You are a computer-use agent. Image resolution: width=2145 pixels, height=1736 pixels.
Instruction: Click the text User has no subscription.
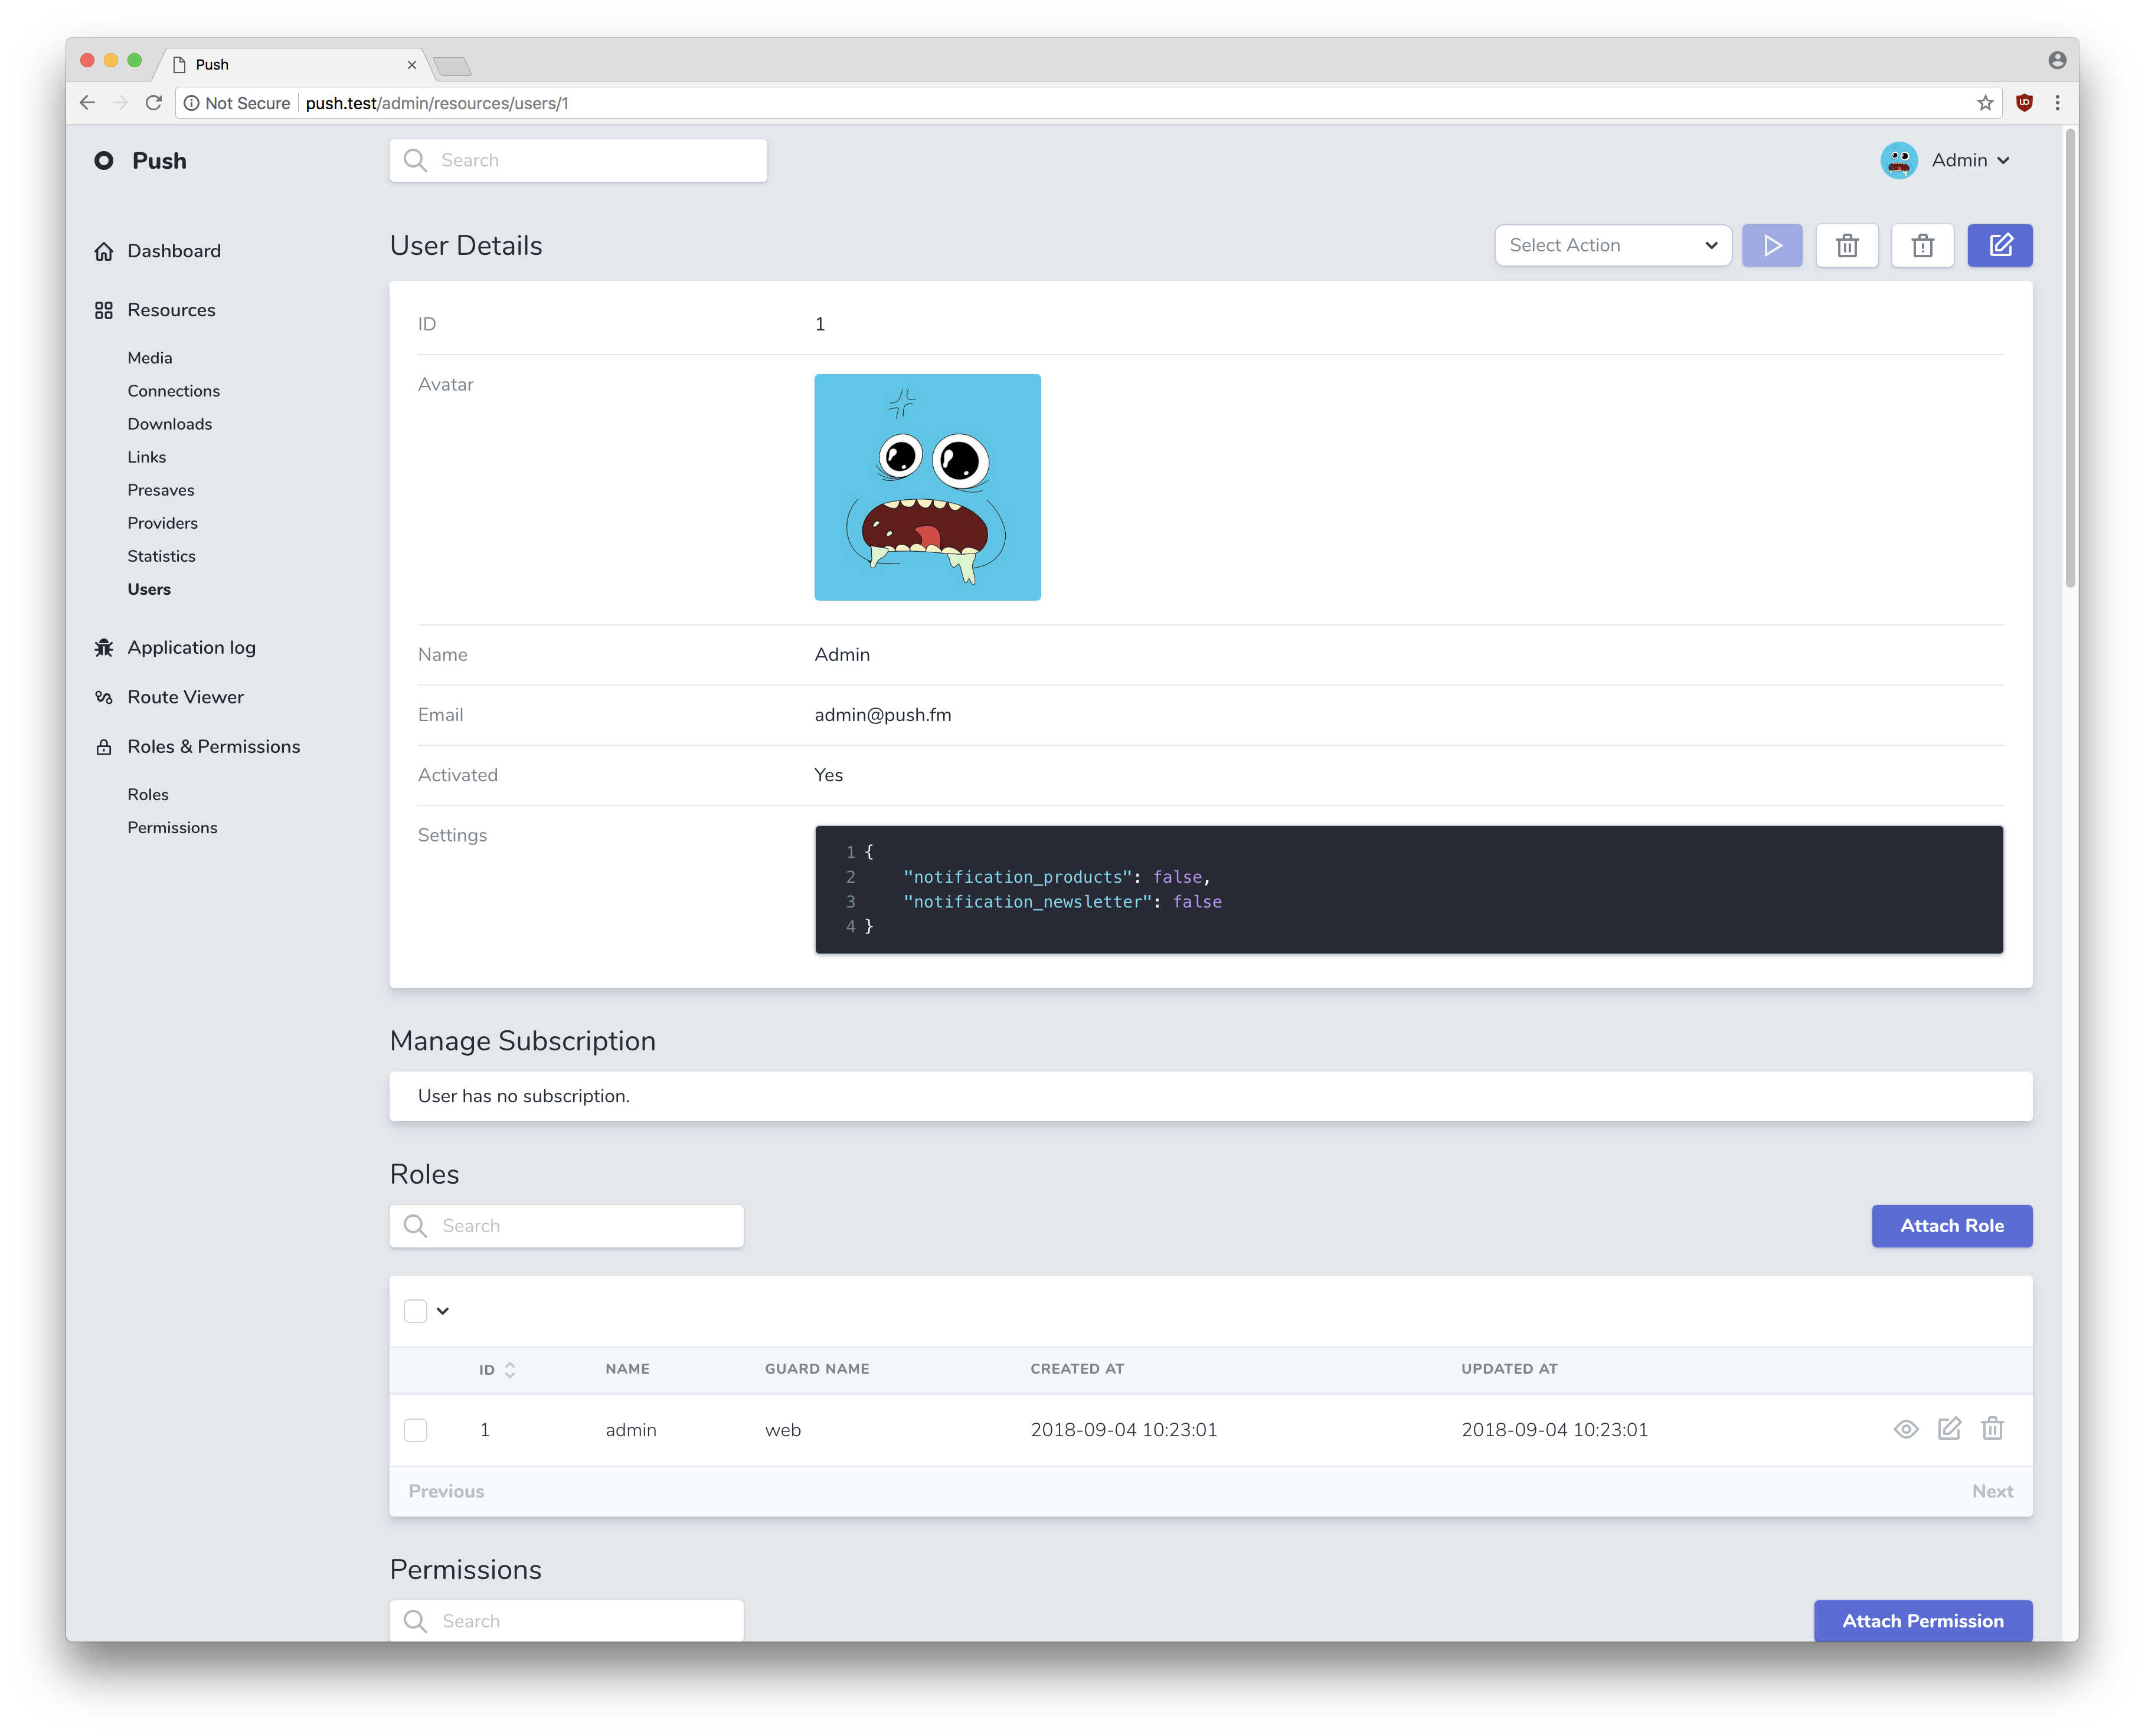pos(523,1096)
